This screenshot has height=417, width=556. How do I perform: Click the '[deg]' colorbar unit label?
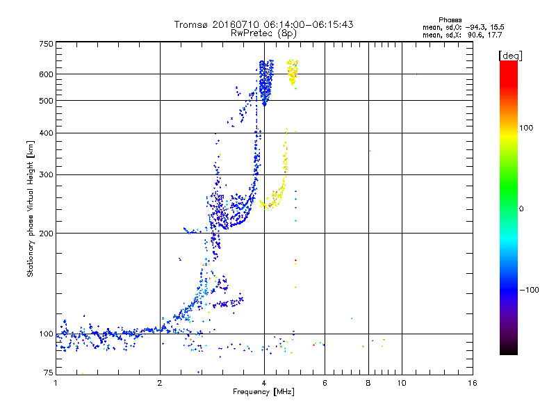point(510,56)
